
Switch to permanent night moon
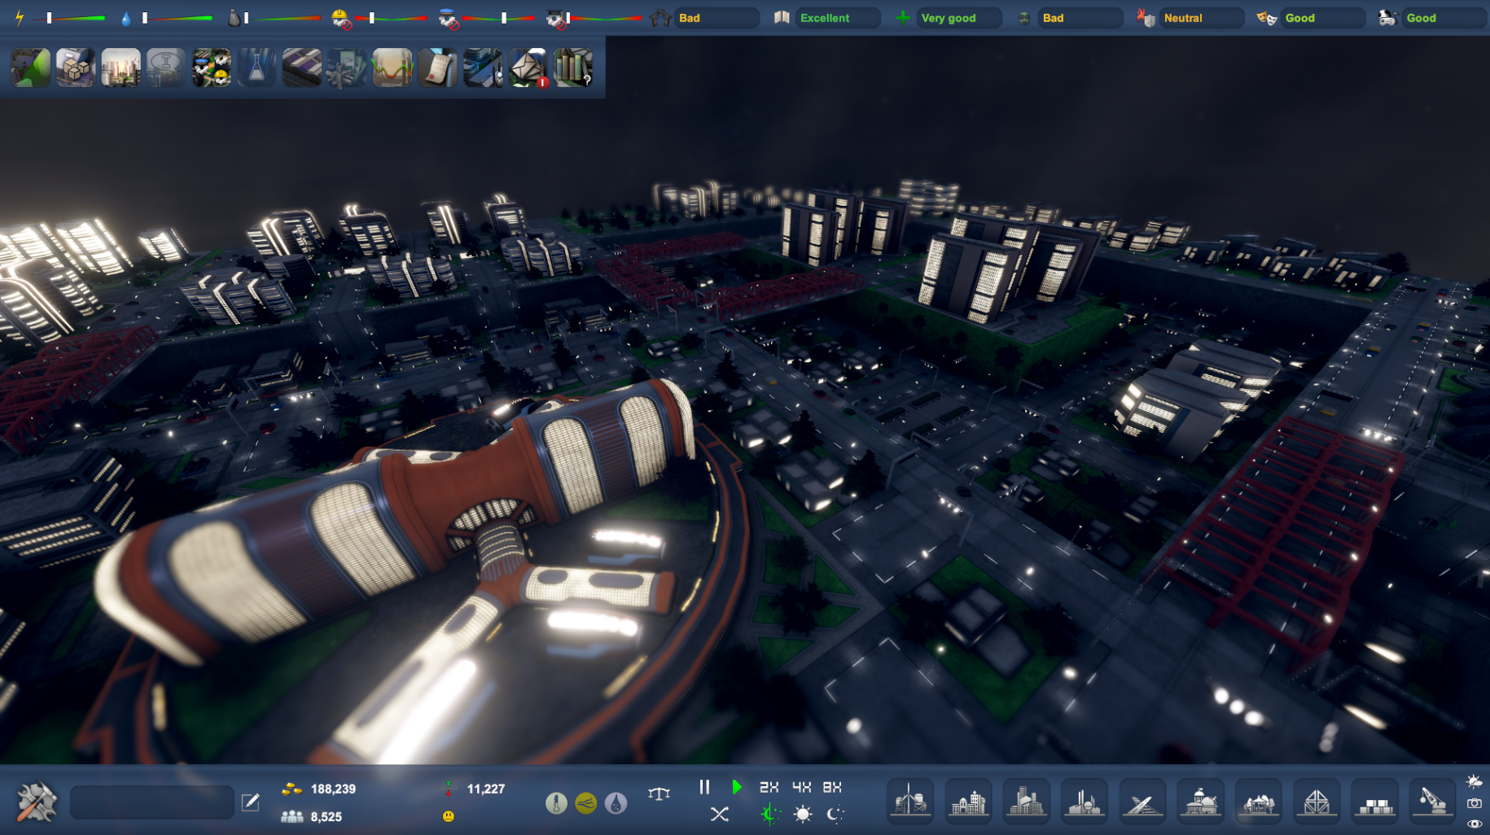pyautogui.click(x=835, y=814)
